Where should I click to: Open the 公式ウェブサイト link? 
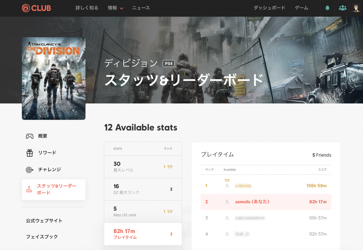[x=44, y=221]
